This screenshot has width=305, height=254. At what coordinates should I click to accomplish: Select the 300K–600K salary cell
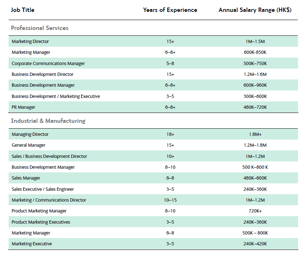coord(255,96)
